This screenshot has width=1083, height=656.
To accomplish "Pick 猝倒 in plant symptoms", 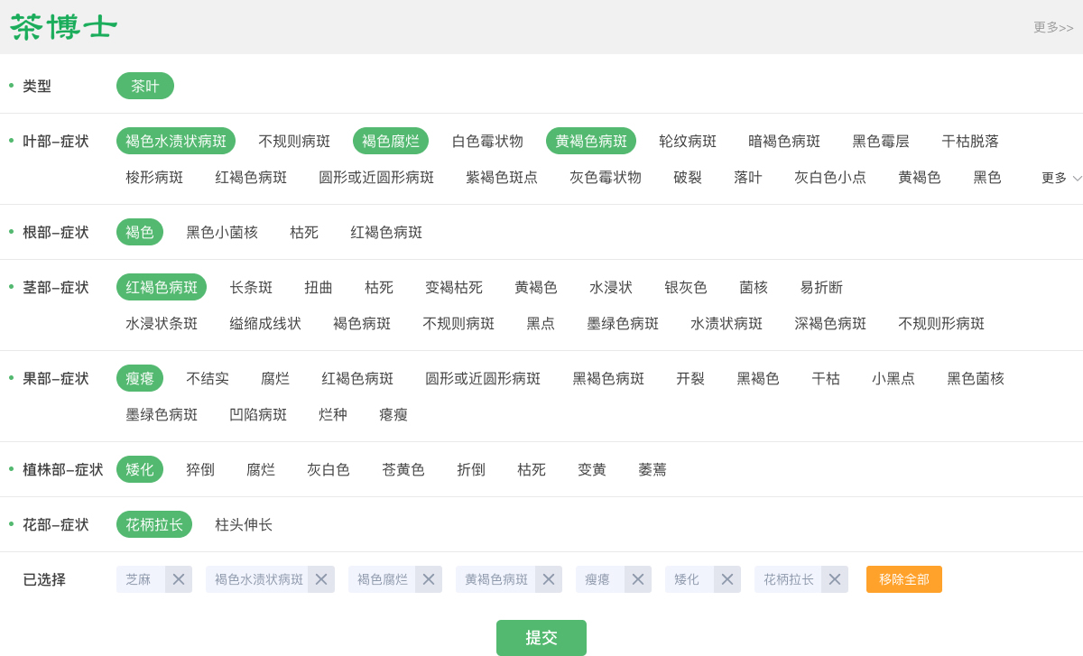I will click(200, 469).
